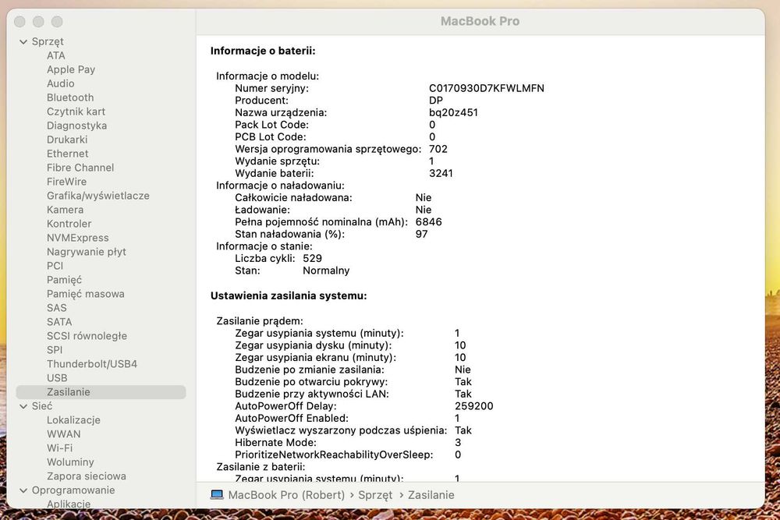
Task: Click the Hibernate Mode label
Action: (x=275, y=443)
